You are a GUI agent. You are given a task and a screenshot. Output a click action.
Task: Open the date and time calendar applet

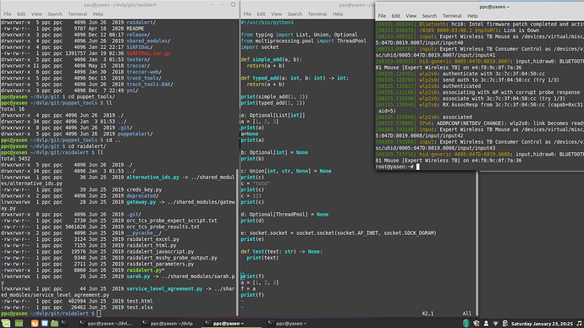point(543,324)
